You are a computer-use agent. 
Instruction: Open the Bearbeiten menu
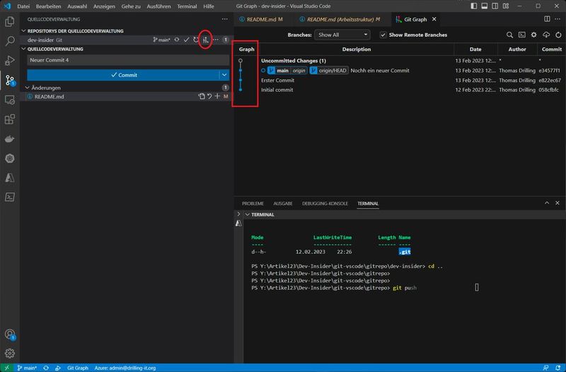[x=48, y=6]
